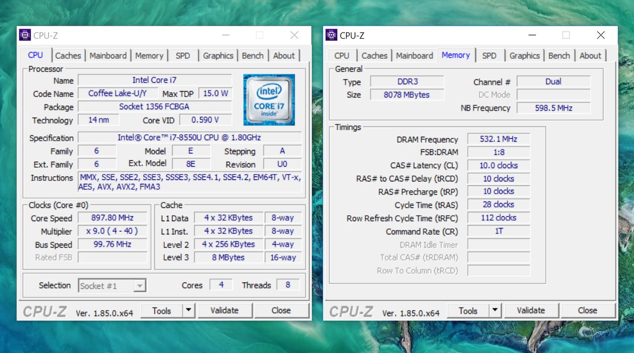Click Technology value 14 nm
The height and width of the screenshot is (353, 634).
coord(99,120)
